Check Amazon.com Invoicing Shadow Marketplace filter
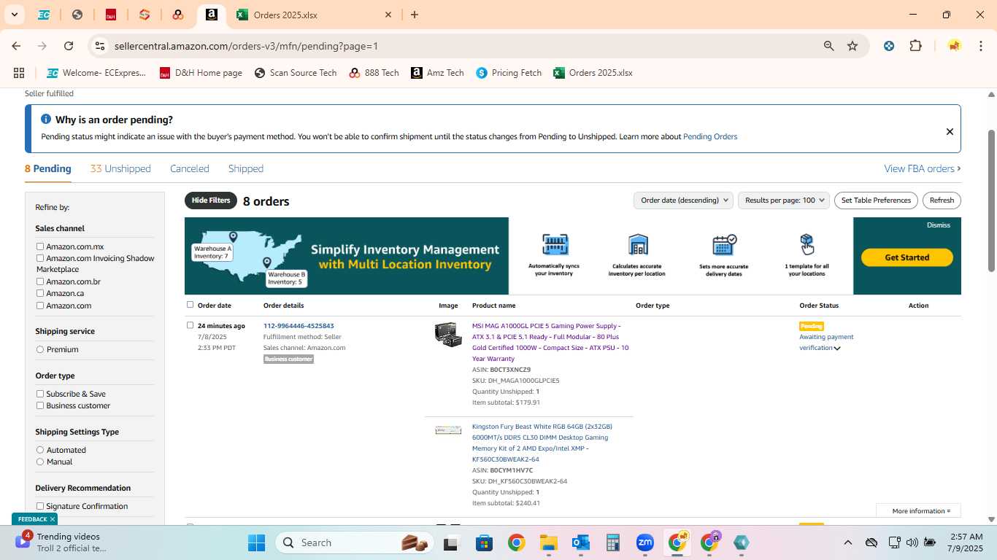 [40, 258]
